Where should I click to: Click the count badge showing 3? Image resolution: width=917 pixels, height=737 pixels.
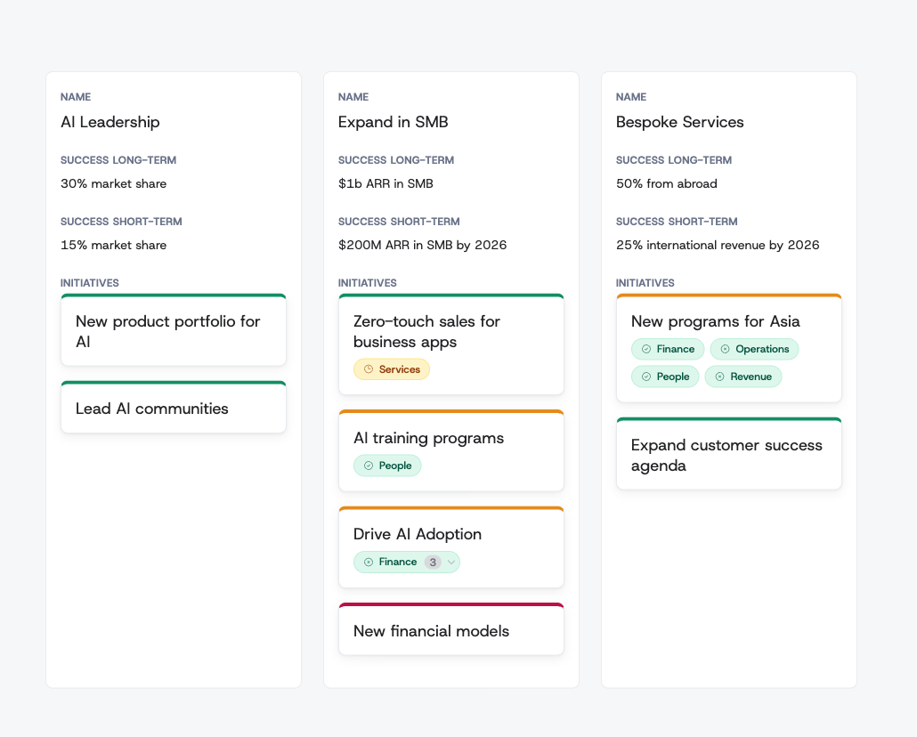coord(433,563)
